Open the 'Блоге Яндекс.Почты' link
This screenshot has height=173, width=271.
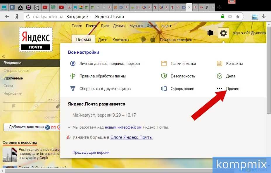131,137
